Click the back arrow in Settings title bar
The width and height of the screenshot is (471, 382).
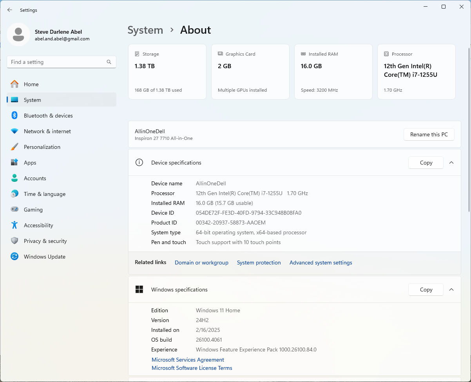(x=10, y=10)
